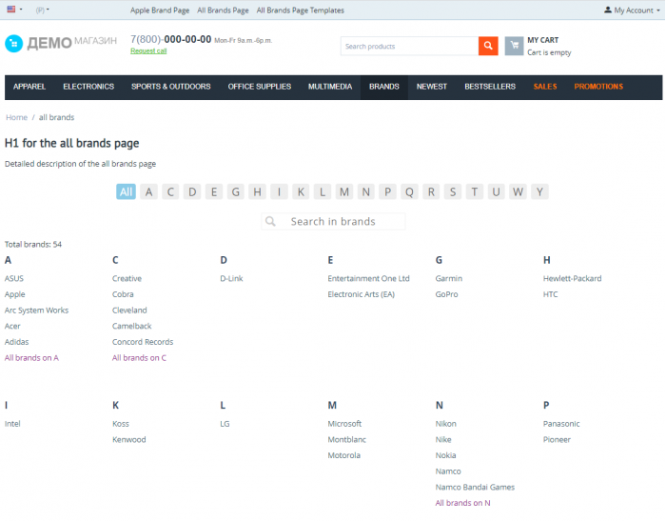Click All brands on A
666x521 pixels.
click(31, 358)
